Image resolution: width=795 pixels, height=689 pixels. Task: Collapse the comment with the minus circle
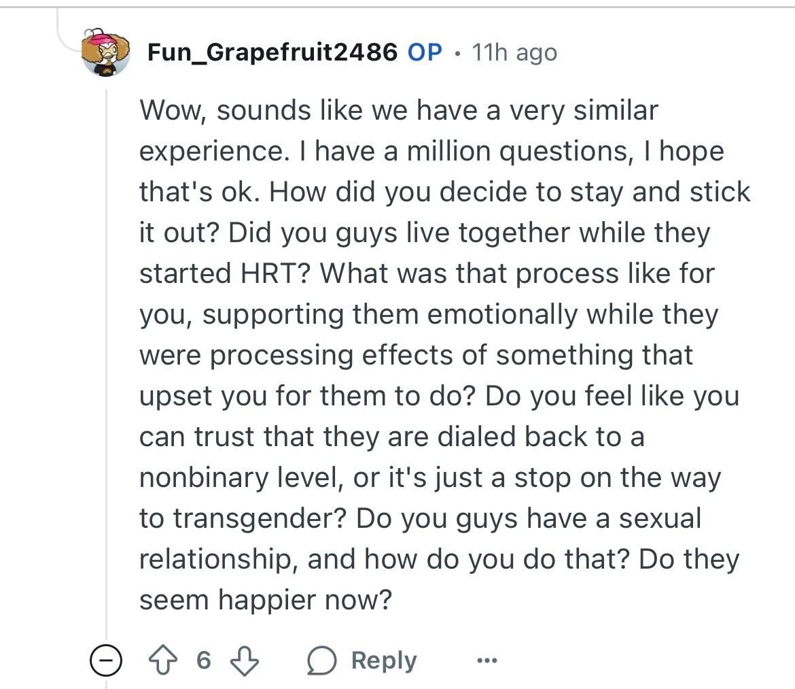pyautogui.click(x=105, y=661)
